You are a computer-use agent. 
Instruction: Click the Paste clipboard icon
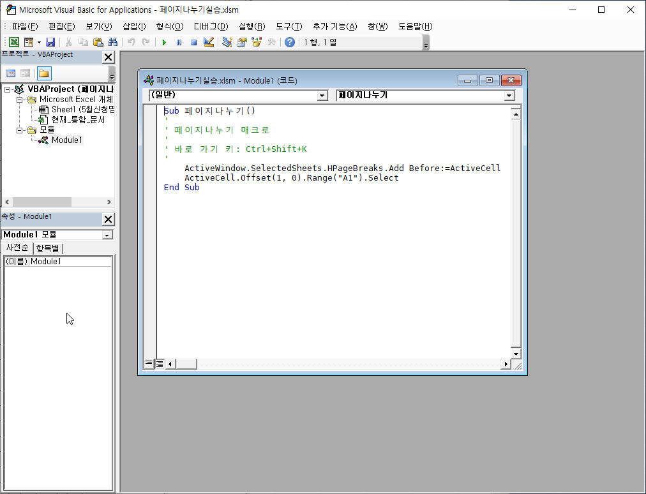click(x=98, y=42)
